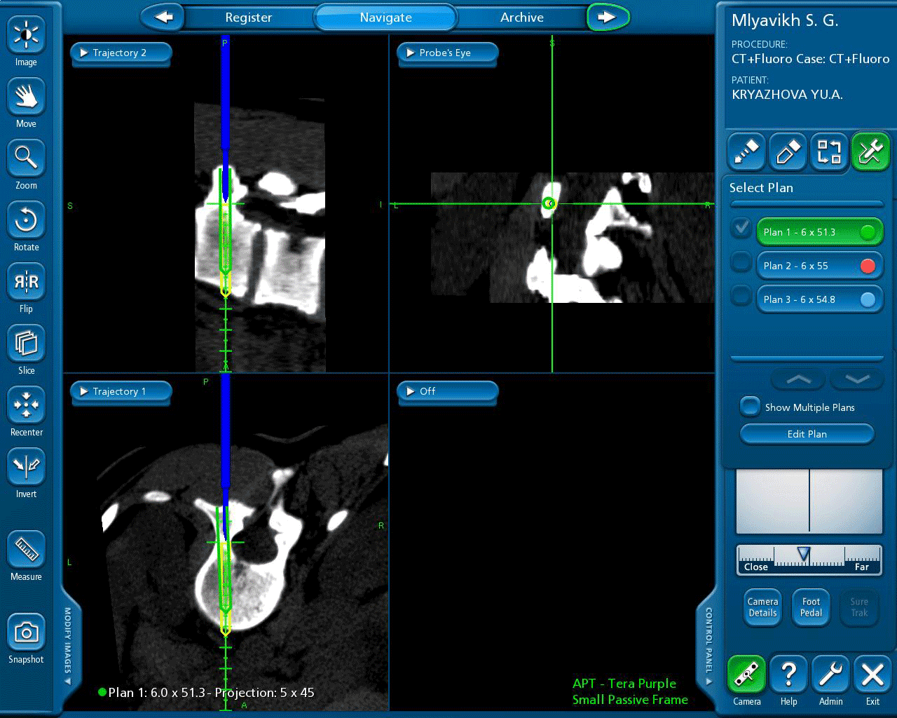Click the layout frames icon above Select Plan
897x718 pixels.
point(829,151)
